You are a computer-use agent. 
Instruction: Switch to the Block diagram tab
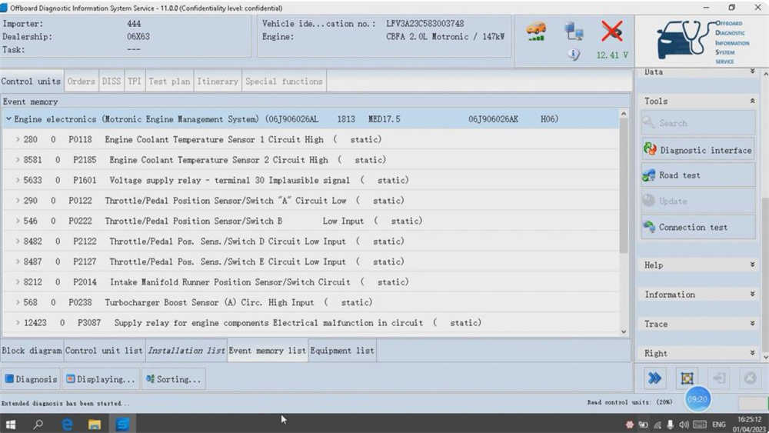coord(32,351)
